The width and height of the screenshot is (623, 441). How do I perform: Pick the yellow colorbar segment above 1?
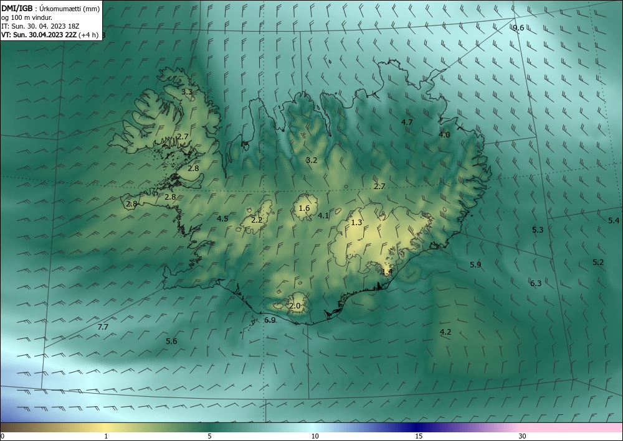pos(106,427)
